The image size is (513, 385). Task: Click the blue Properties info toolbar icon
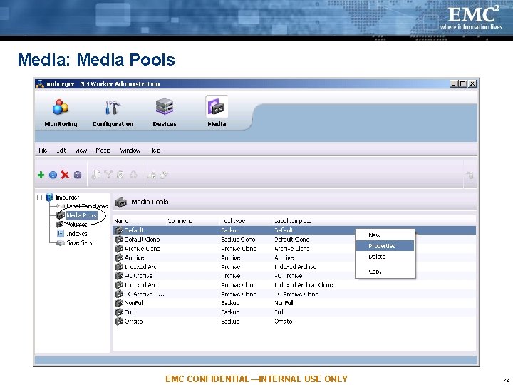tap(53, 175)
